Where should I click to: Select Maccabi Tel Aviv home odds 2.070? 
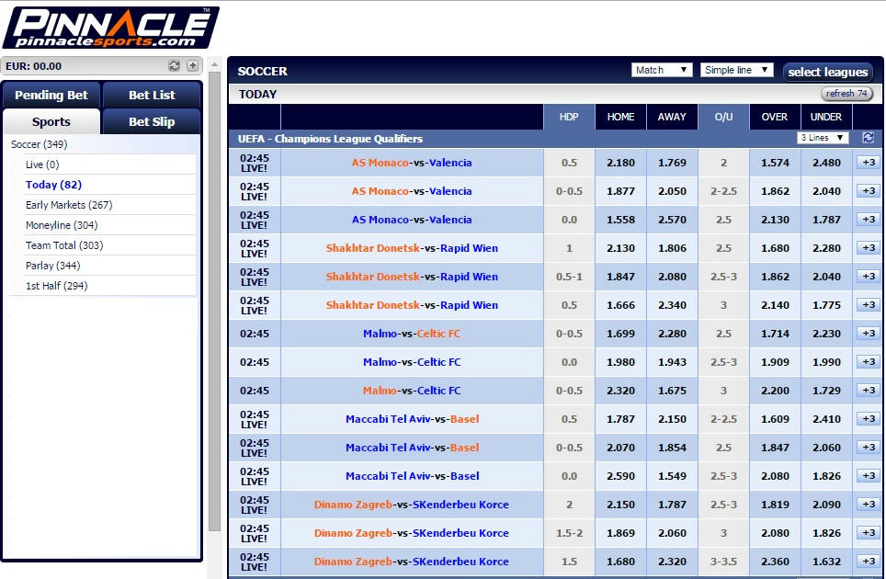[621, 448]
